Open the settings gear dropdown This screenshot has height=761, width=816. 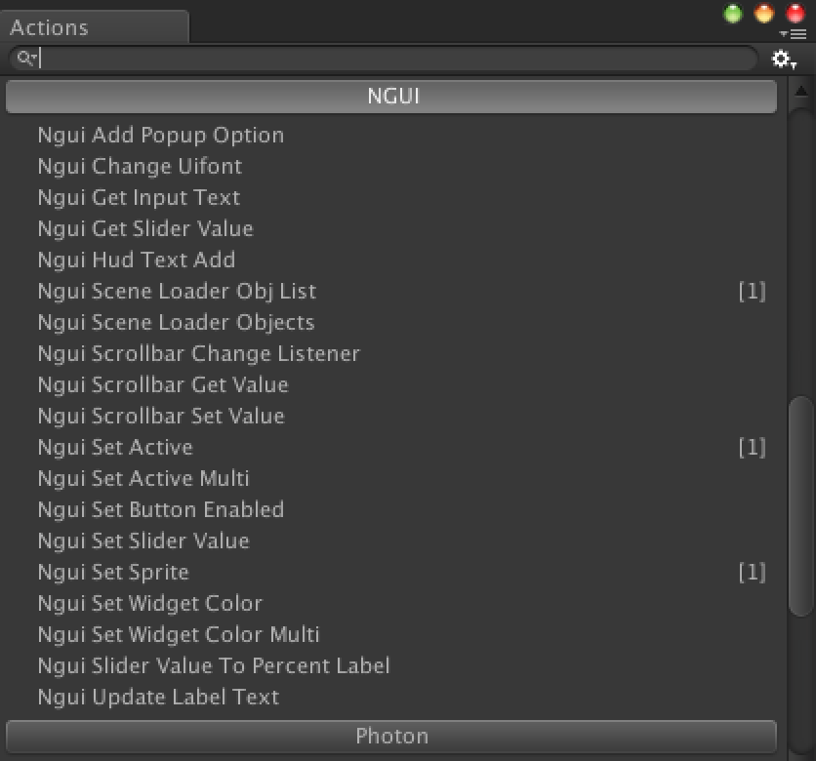point(783,59)
